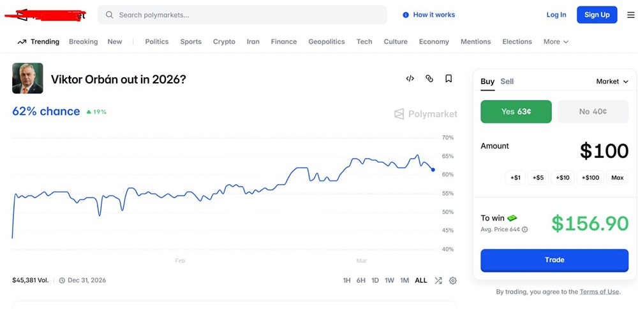
Task: Open the Market order type dropdown
Action: click(612, 82)
